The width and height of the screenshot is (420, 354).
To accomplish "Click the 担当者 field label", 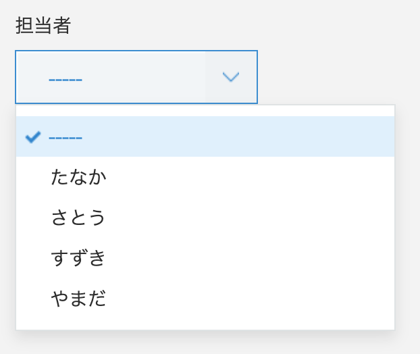I will tap(43, 26).
